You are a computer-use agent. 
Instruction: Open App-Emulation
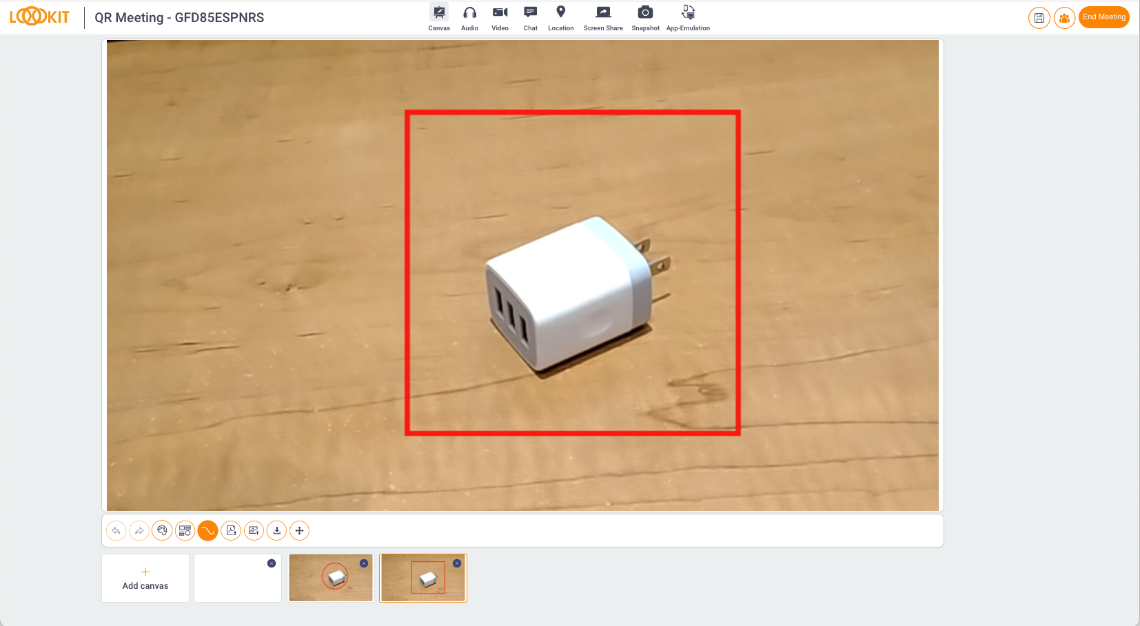coord(688,18)
